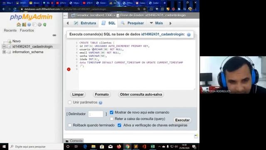Viewport: 266px width, 150px height.
Task: Open a new browser tab
Action: (165, 3)
